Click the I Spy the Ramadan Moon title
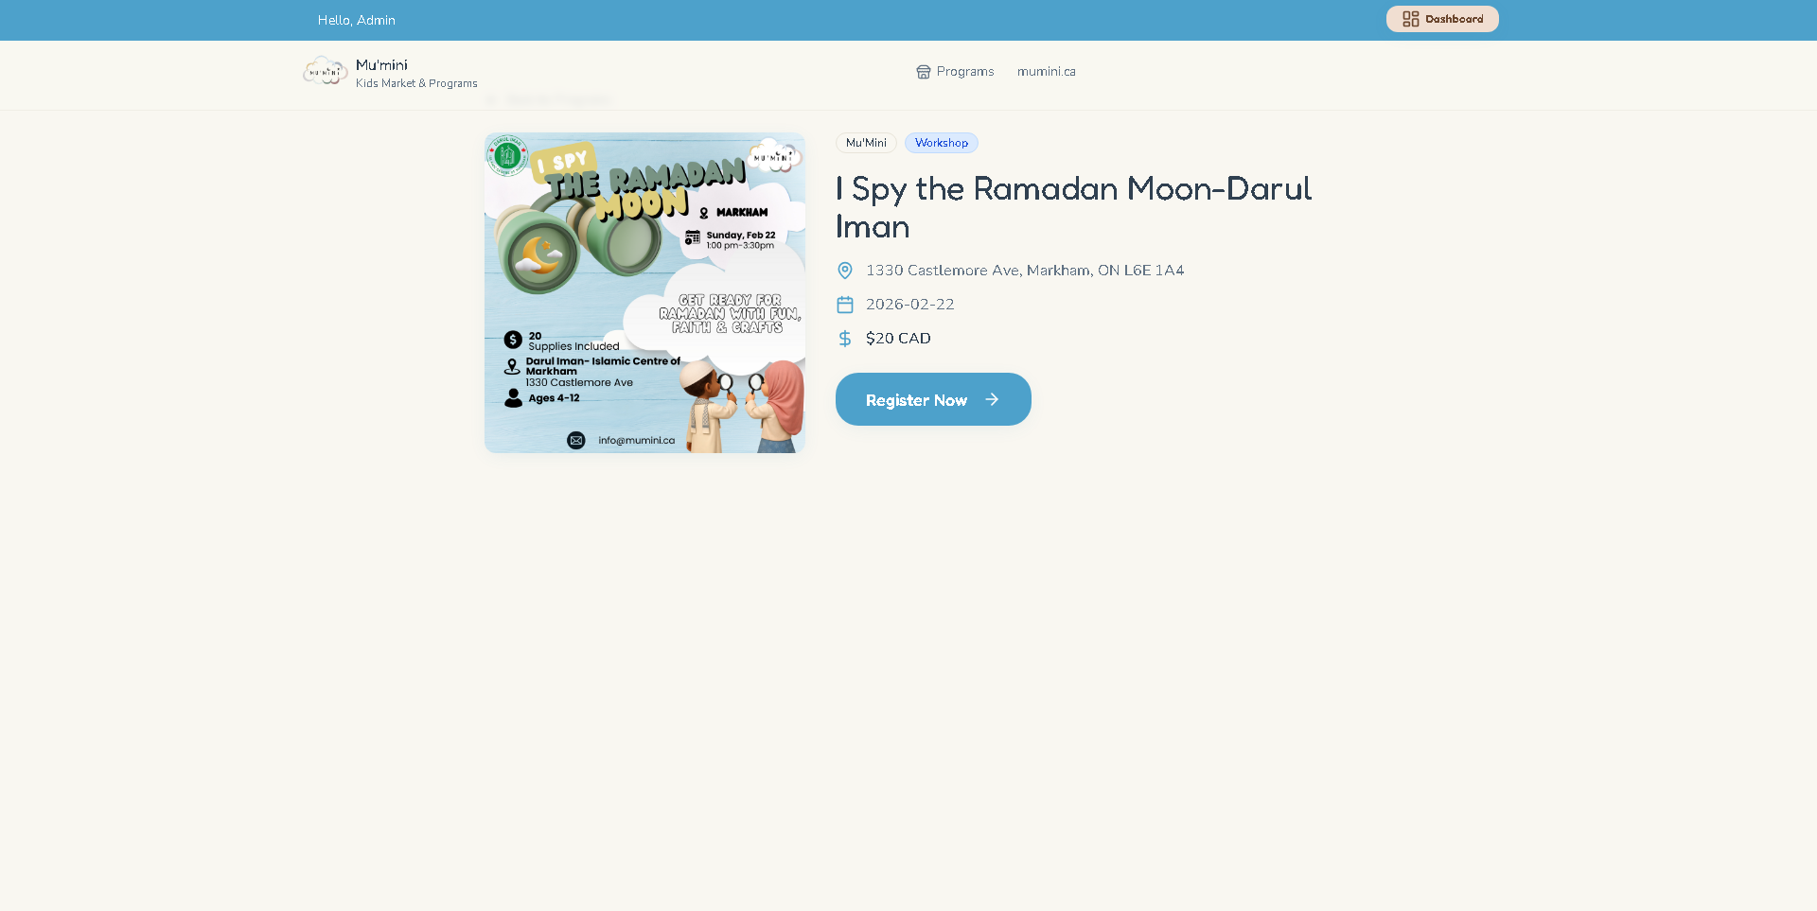The width and height of the screenshot is (1817, 911). [x=1073, y=207]
